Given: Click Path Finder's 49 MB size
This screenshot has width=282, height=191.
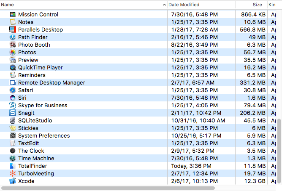Looking at the screenshot, I should click(x=257, y=37).
